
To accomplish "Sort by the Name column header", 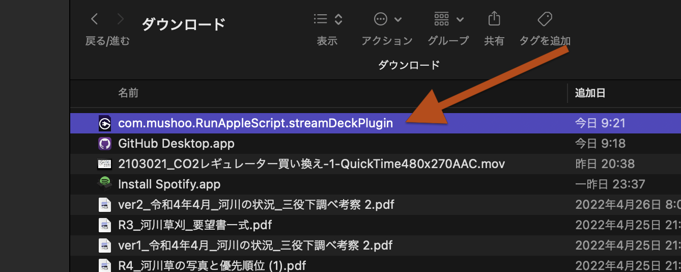I will pyautogui.click(x=128, y=93).
